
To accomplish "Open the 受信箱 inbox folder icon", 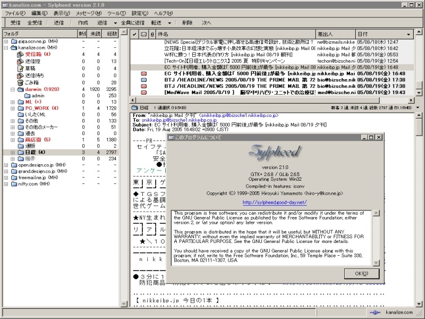I will pyautogui.click(x=20, y=54).
